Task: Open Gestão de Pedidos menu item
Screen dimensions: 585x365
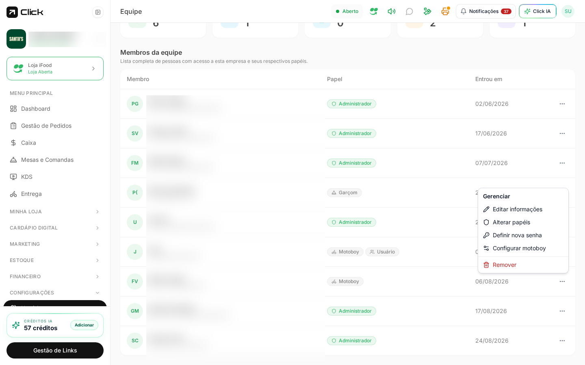Action: click(x=55, y=126)
